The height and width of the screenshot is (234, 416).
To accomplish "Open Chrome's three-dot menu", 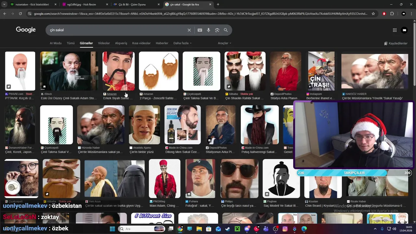I will tap(412, 14).
